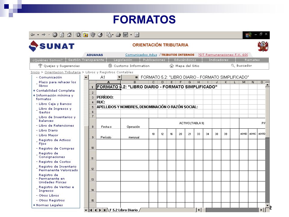Image resolution: width=289 pixels, height=217 pixels.
Task: Go to last sheet tab arrow
Action: (x=105, y=210)
